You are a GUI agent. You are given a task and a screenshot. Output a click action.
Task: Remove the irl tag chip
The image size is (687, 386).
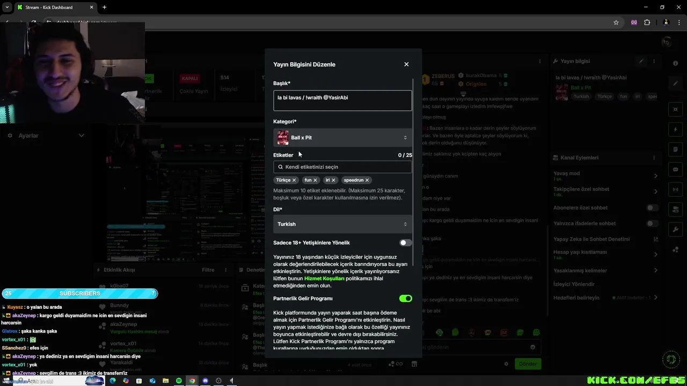pyautogui.click(x=333, y=180)
